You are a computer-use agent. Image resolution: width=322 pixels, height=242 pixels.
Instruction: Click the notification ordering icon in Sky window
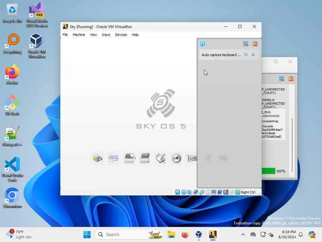pyautogui.click(x=246, y=43)
